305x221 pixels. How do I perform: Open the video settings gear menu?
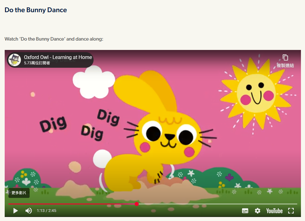[x=257, y=211]
